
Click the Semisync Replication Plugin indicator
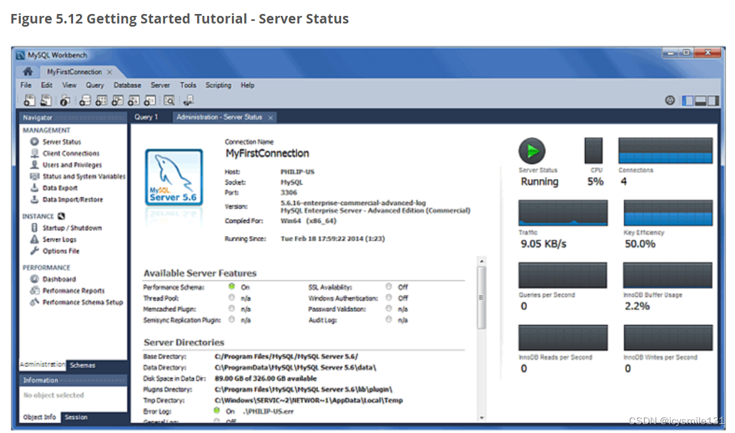click(x=232, y=319)
